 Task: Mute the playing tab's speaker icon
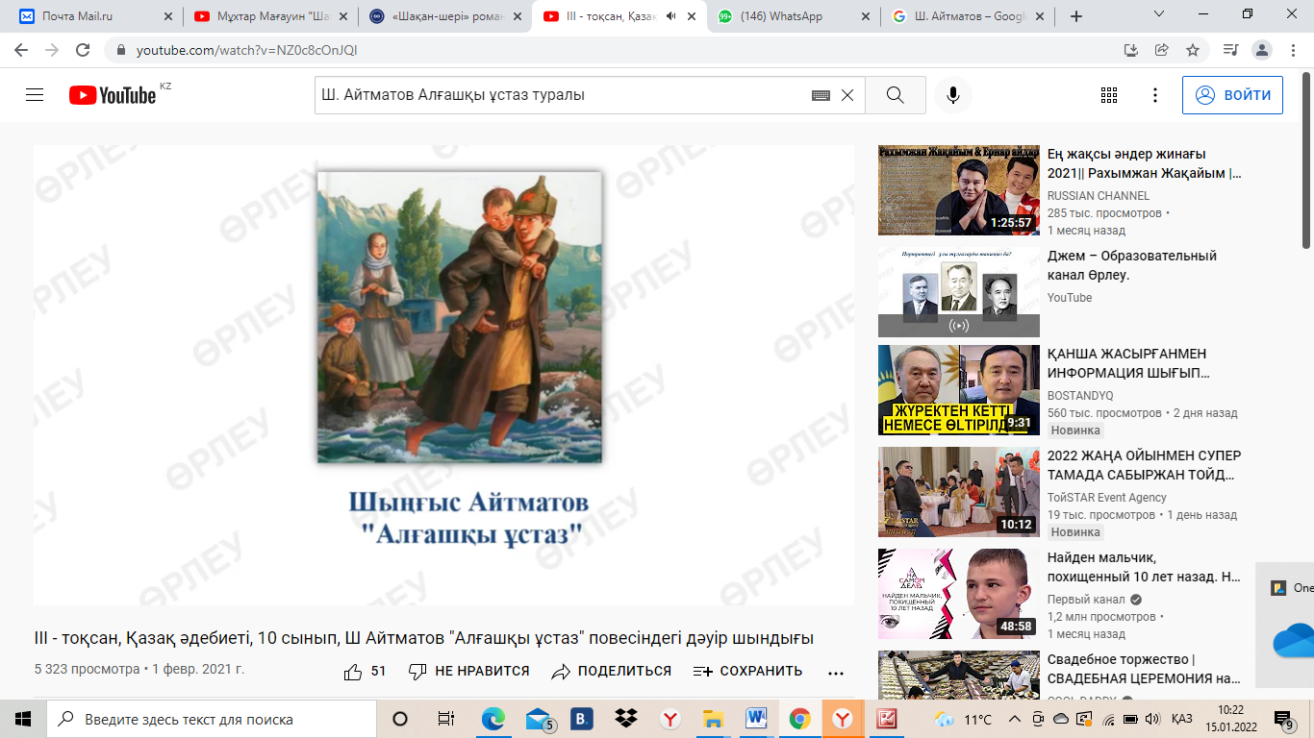(x=670, y=16)
